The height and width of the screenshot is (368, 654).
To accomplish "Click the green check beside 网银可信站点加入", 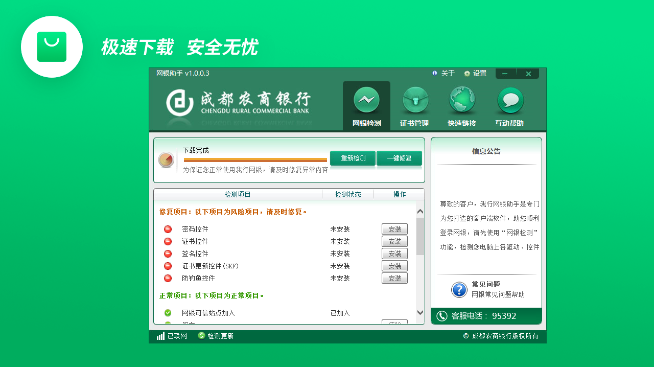I will coord(168,313).
